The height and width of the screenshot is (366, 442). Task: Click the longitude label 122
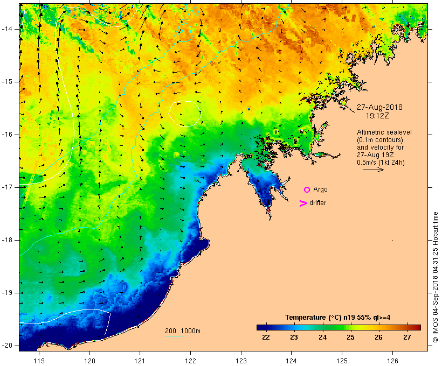(191, 361)
